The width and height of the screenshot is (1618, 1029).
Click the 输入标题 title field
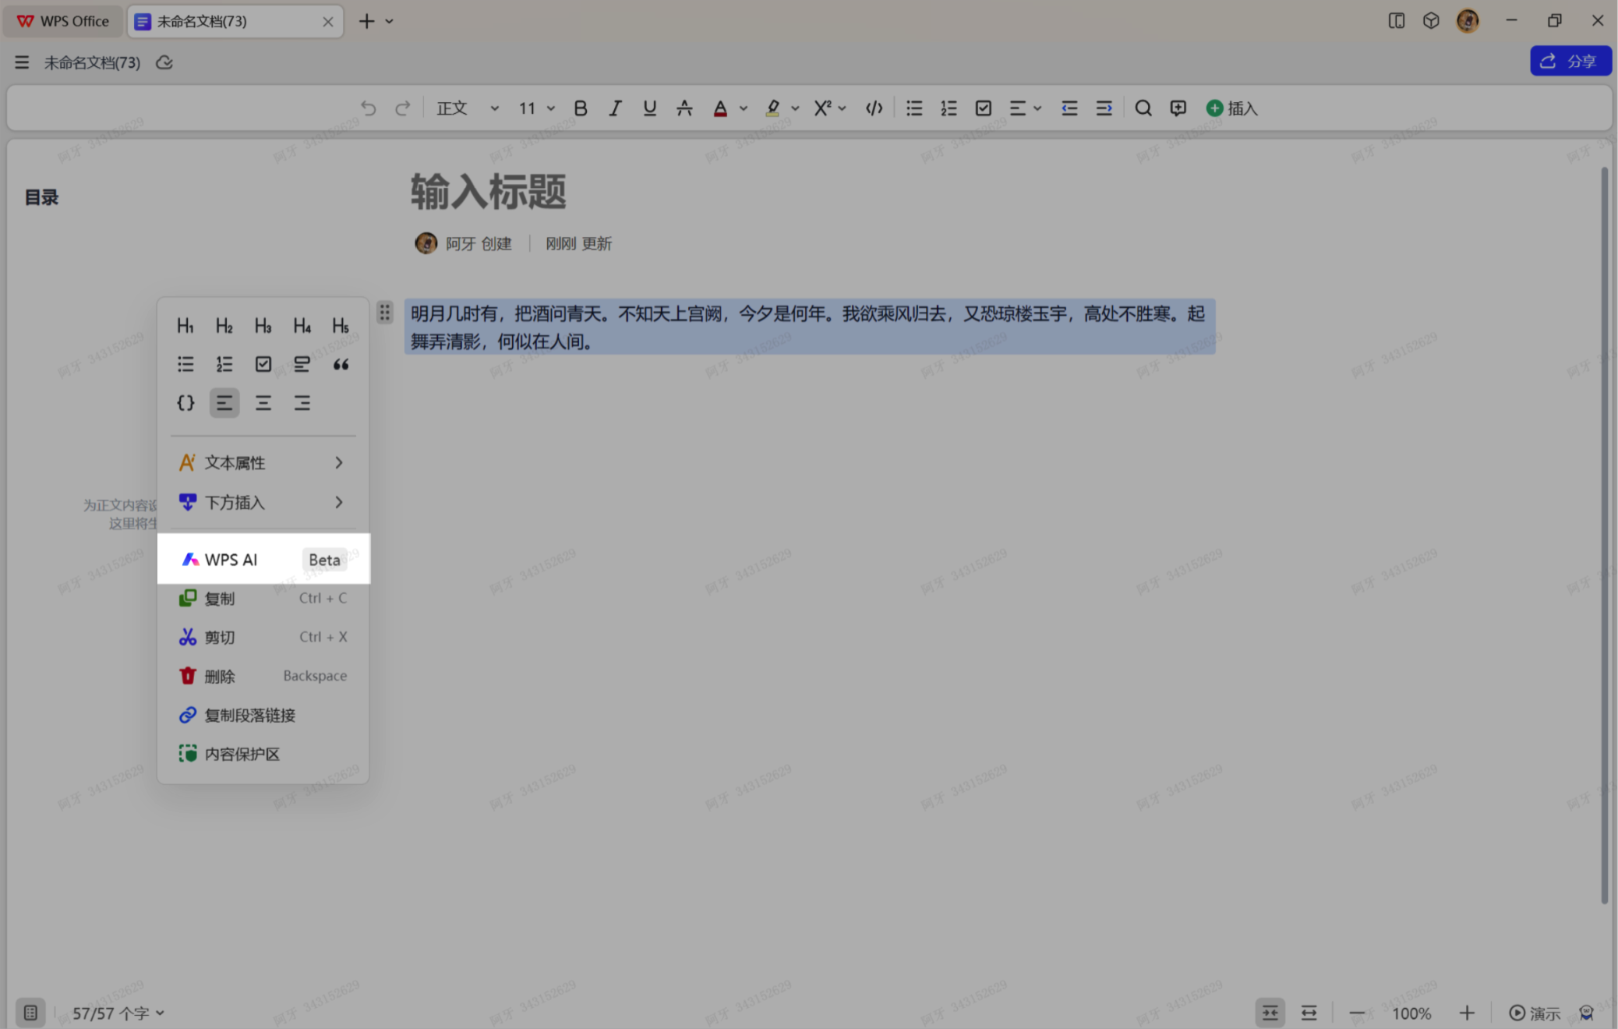coord(488,192)
